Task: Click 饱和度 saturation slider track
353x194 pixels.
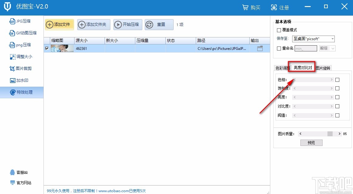Action: (313, 88)
